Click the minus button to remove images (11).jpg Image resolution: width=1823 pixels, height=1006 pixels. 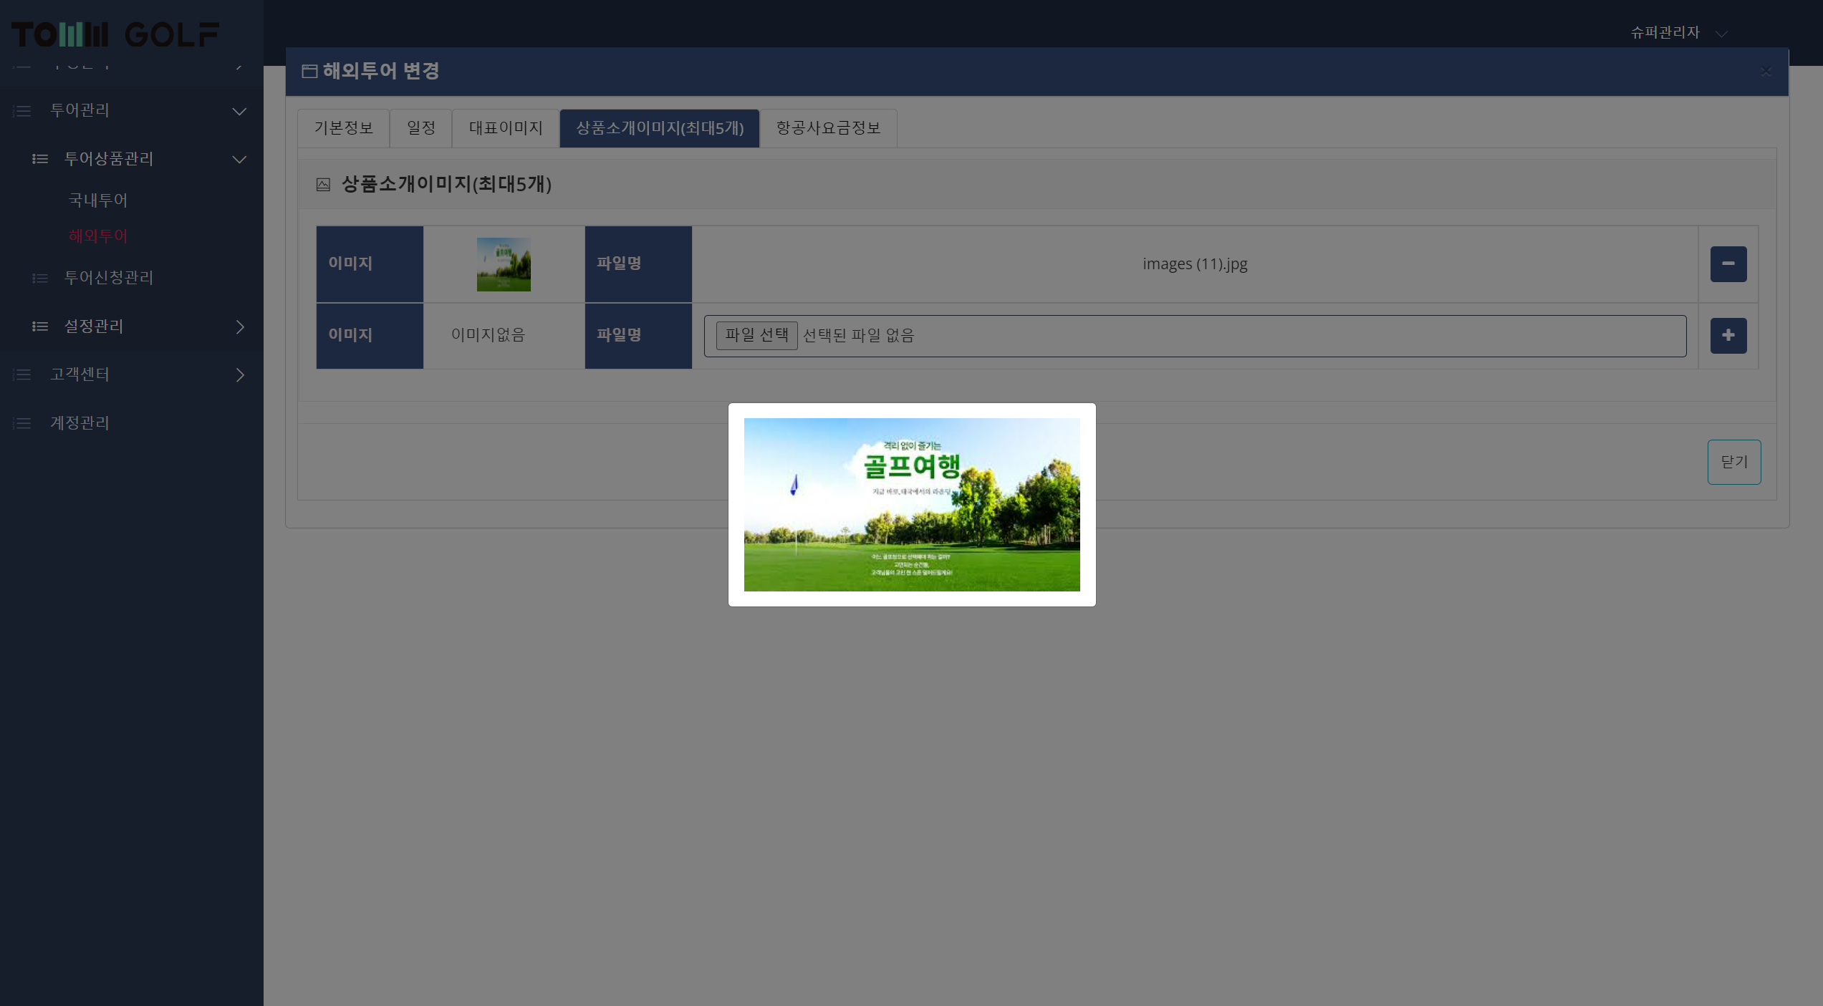click(x=1728, y=264)
